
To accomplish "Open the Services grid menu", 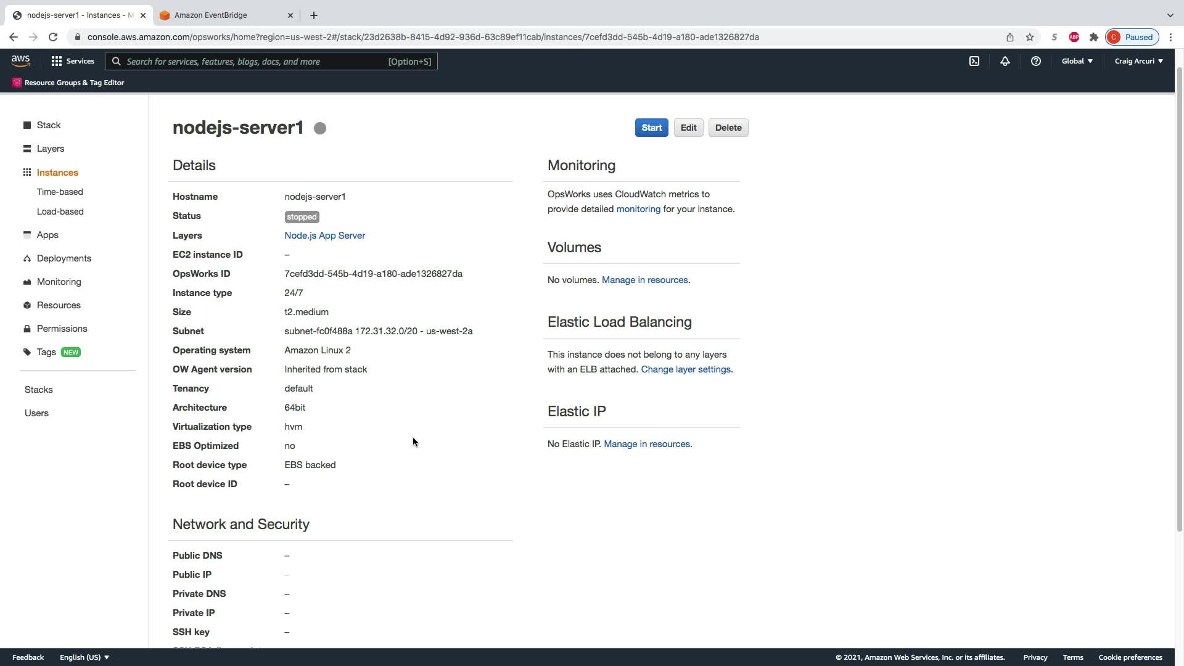I will click(x=73, y=61).
